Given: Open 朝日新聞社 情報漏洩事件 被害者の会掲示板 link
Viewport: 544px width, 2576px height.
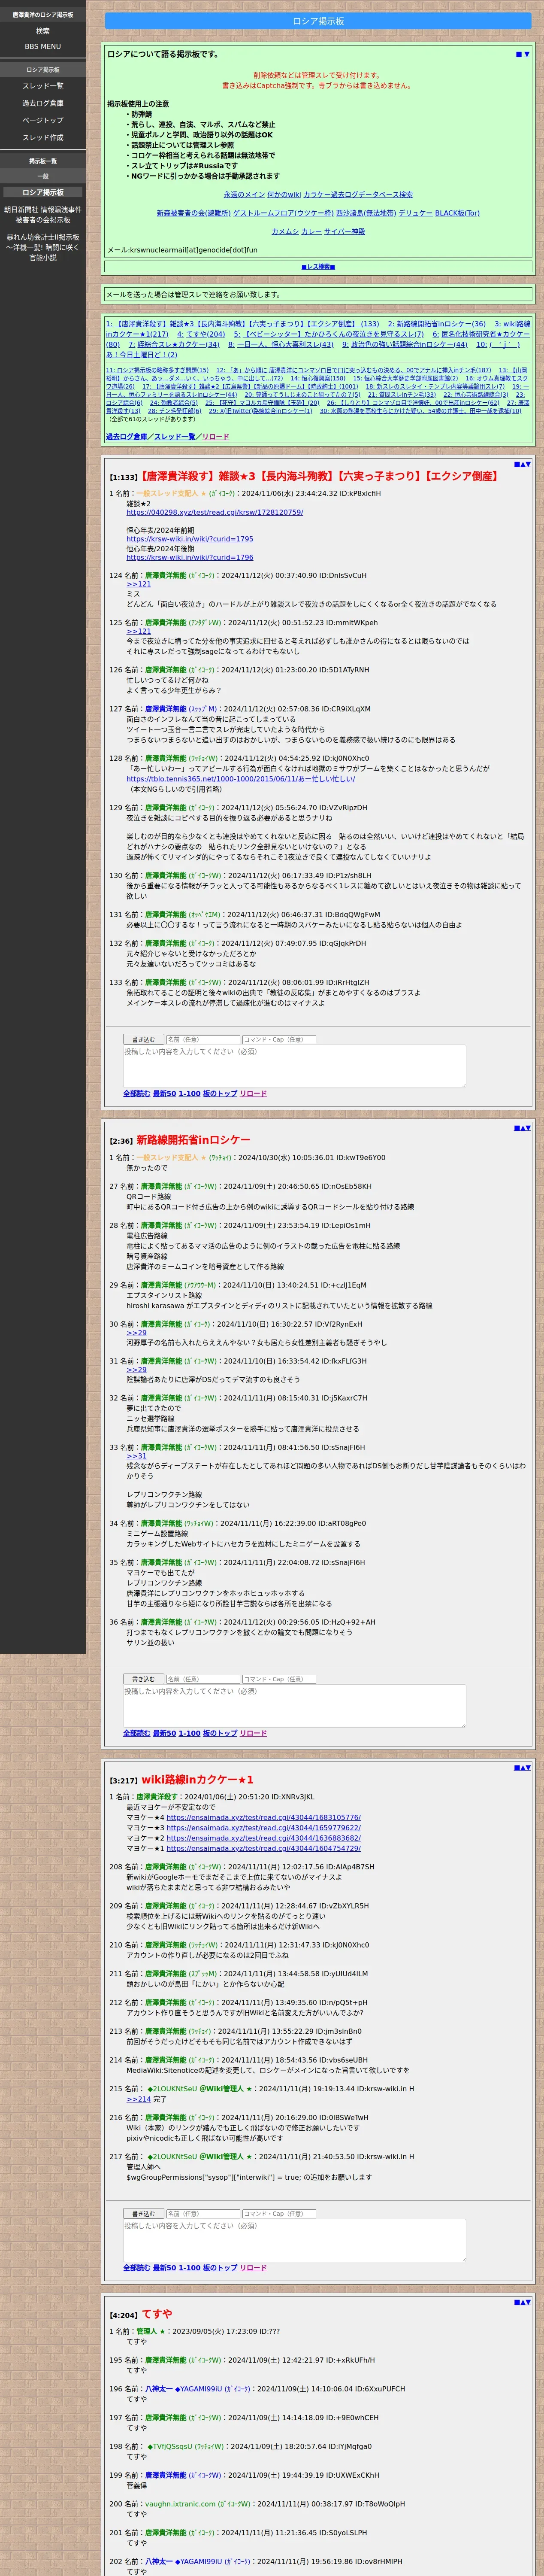Looking at the screenshot, I should [43, 215].
